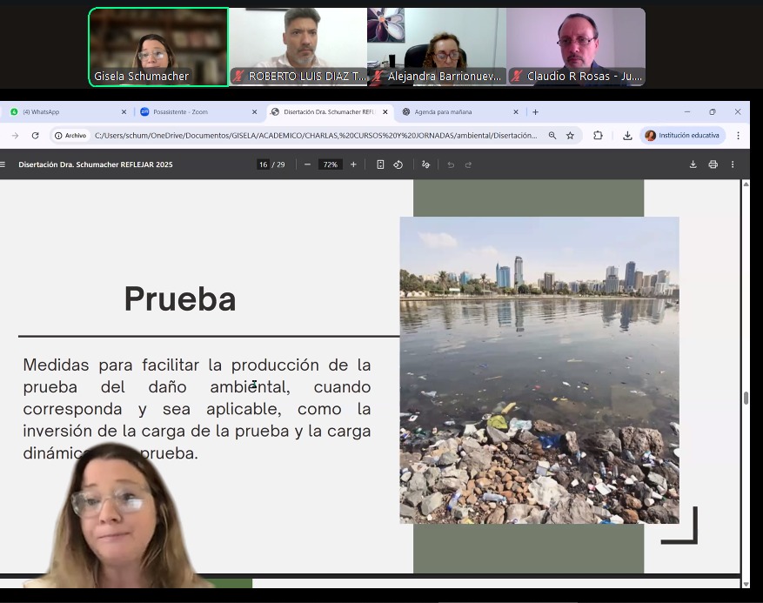763x603 pixels.
Task: Select Claudio R Rosas video thumbnail
Action: 575,47
